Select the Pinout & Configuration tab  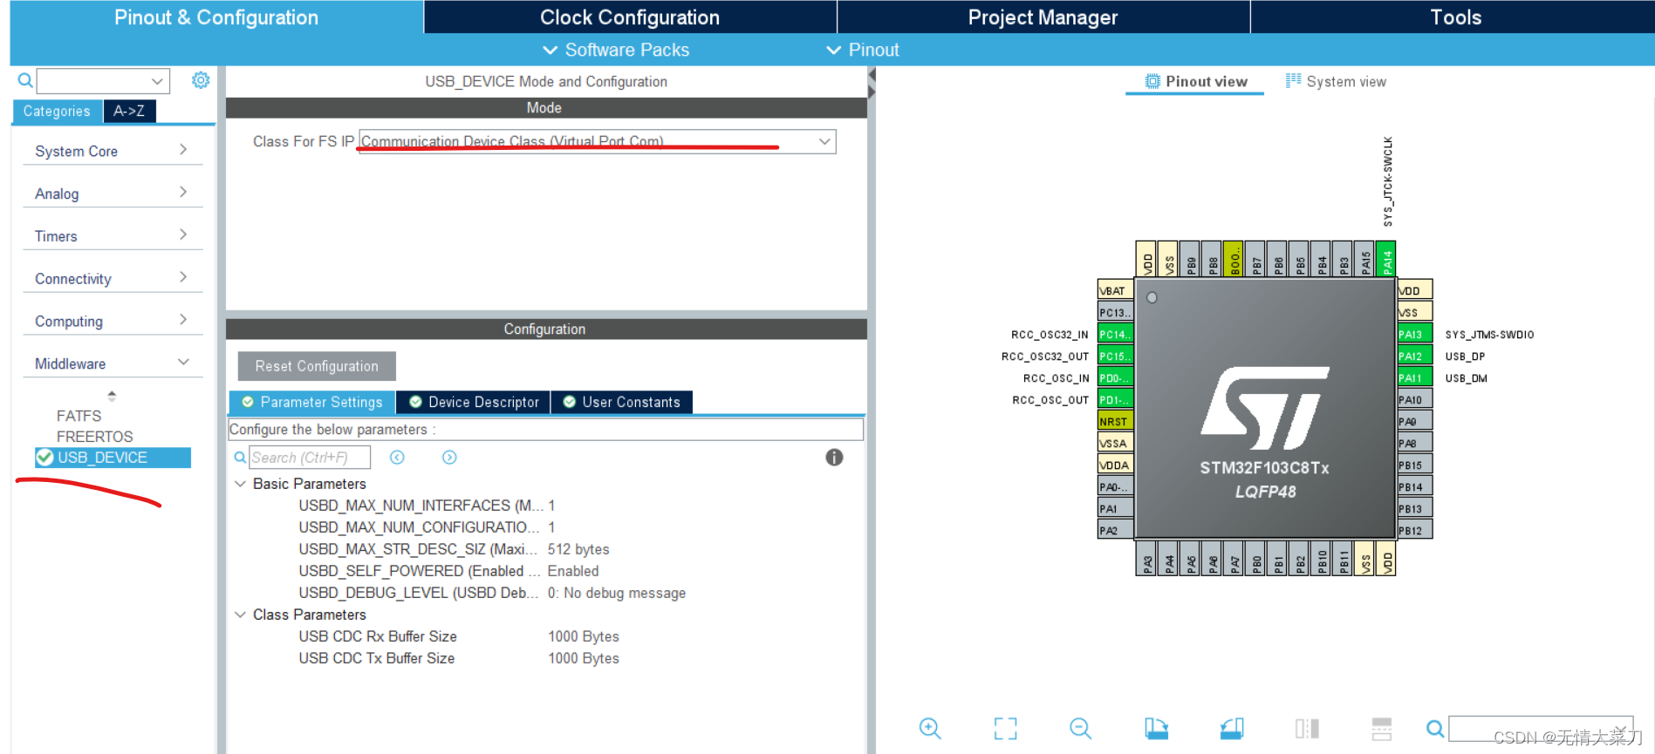point(216,17)
